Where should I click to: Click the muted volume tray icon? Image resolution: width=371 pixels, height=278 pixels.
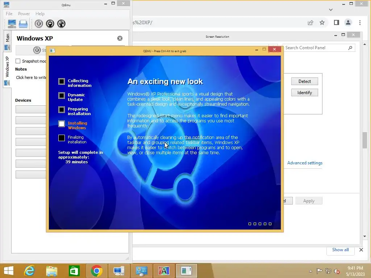point(337,271)
